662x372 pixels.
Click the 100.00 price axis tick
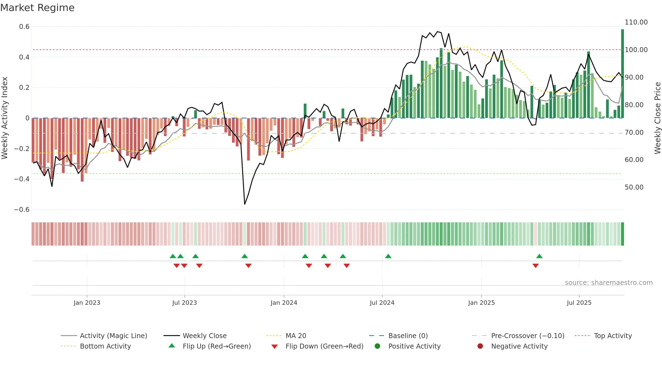[x=636, y=50]
